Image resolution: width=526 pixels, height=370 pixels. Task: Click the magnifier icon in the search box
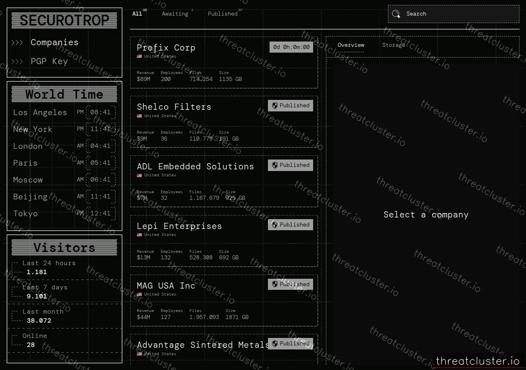[396, 14]
